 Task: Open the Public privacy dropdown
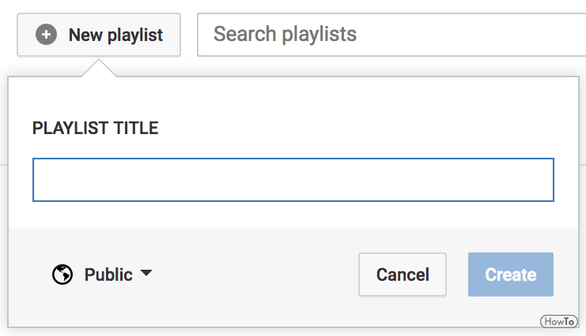(x=102, y=274)
